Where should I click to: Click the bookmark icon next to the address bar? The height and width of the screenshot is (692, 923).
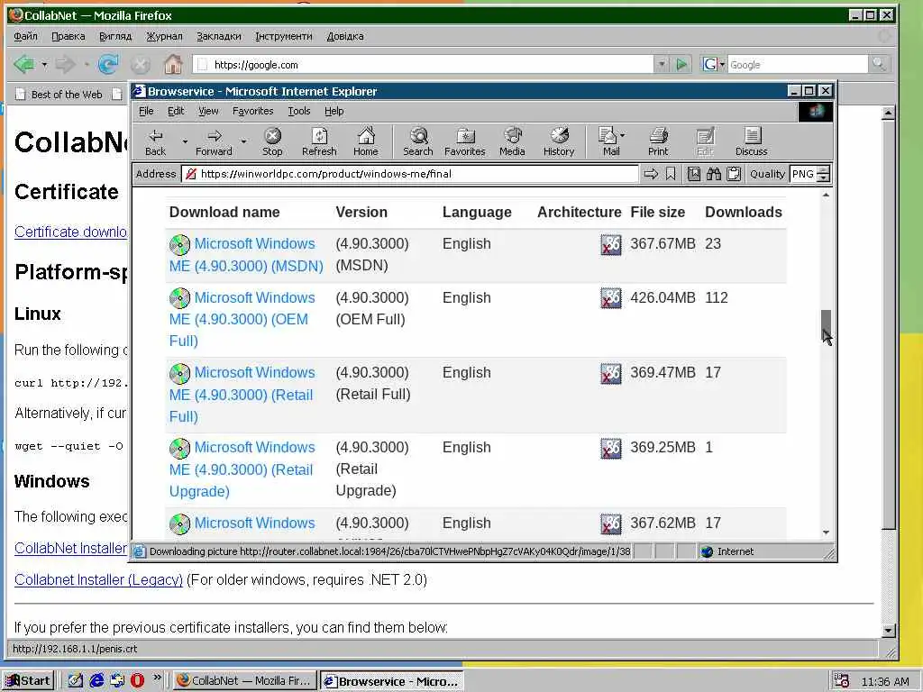(x=671, y=174)
